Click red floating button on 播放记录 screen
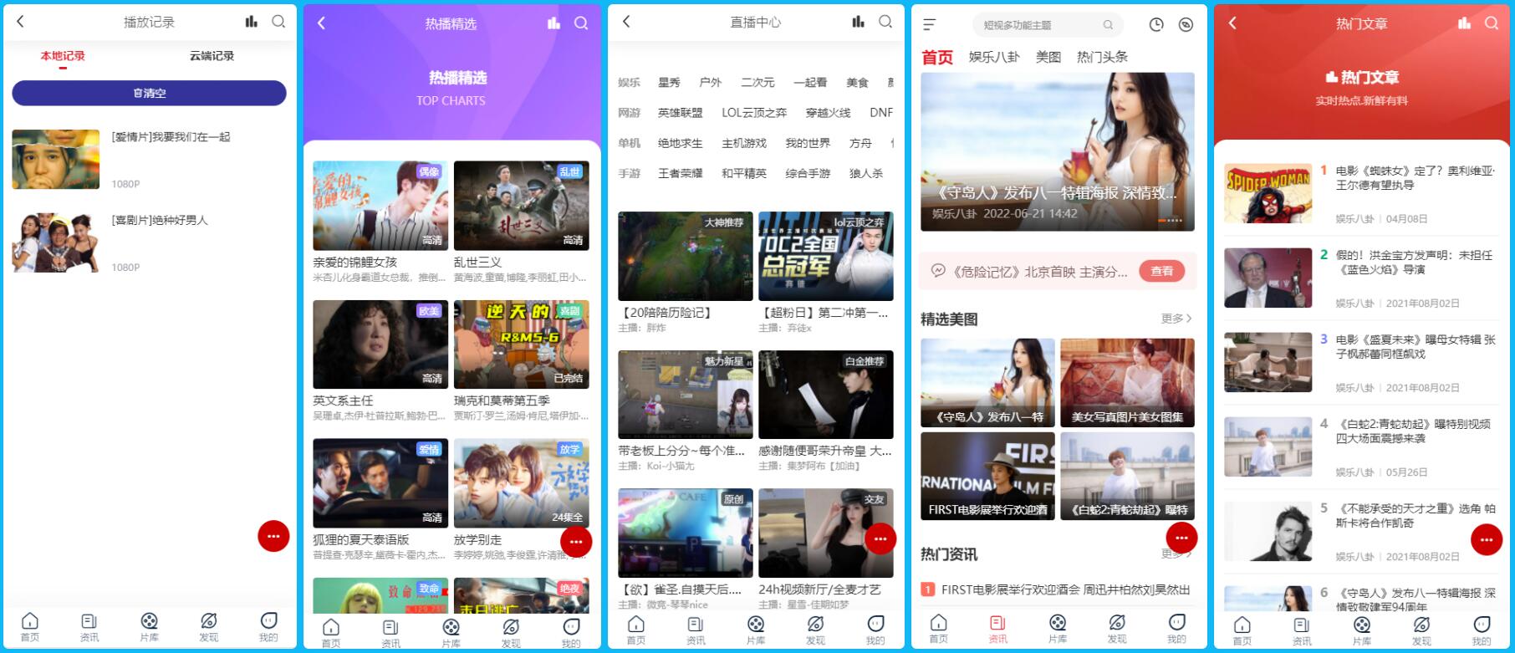The width and height of the screenshot is (1515, 653). [273, 536]
